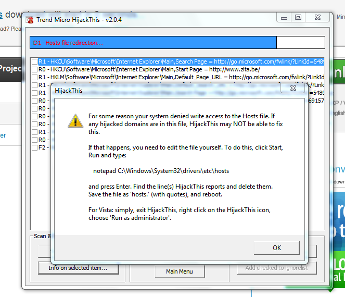Close the HijackThis warning dialog
The image size is (345, 297).
coord(293,88)
